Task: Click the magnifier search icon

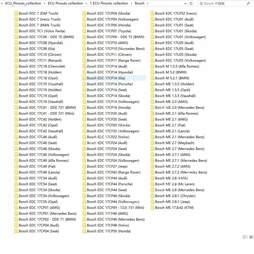Action: click(x=248, y=3)
